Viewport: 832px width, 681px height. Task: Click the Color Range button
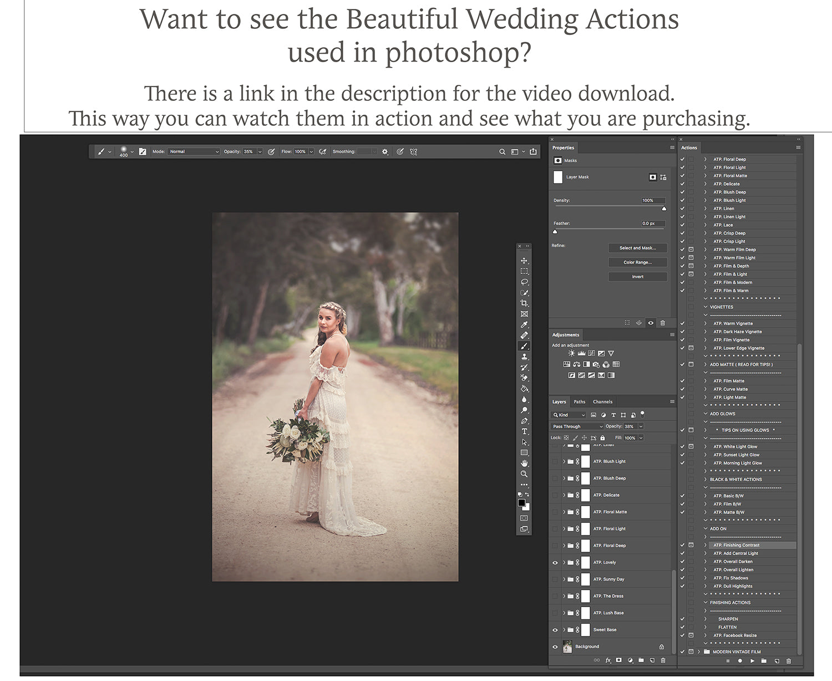pos(637,262)
